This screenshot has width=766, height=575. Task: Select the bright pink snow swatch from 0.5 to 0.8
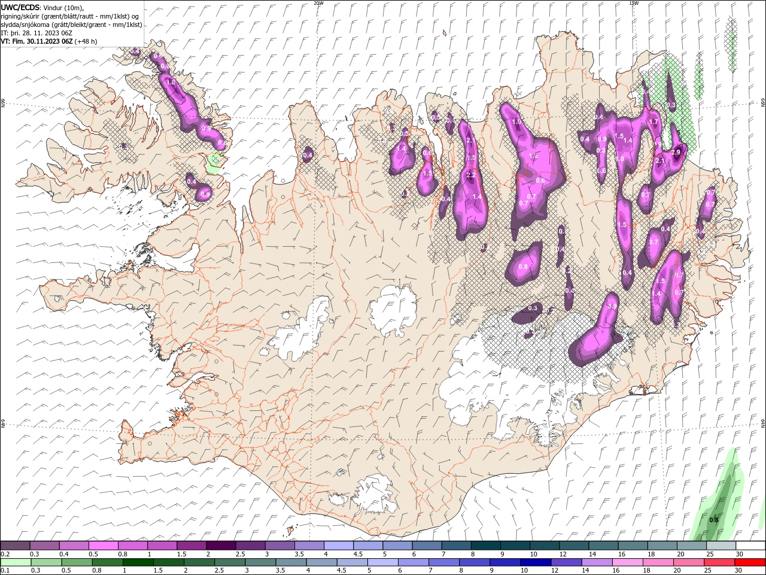(x=104, y=546)
